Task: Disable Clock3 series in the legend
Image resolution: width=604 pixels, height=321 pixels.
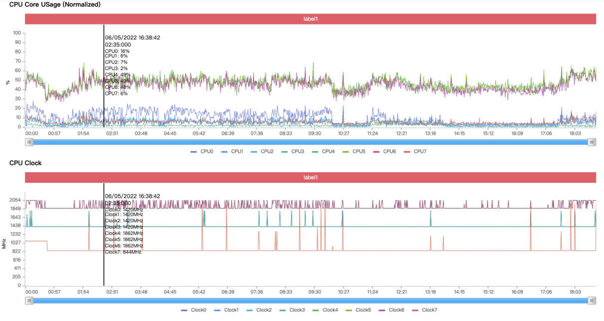Action: pos(292,310)
